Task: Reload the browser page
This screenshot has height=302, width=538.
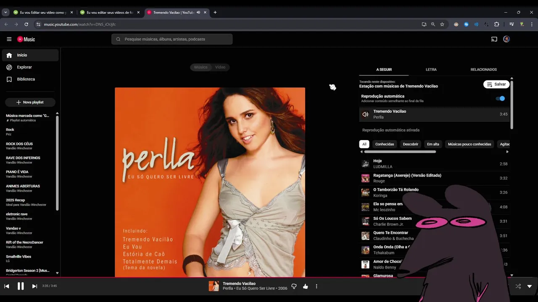Action: pyautogui.click(x=26, y=24)
